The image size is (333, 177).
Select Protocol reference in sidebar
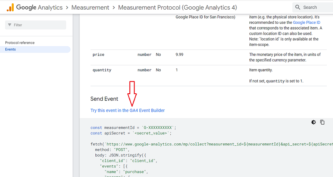(20, 43)
